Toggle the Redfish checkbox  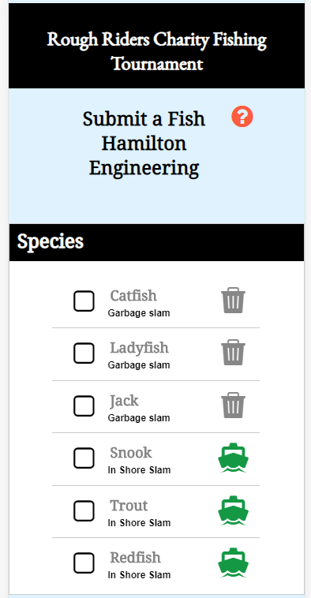coord(84,563)
